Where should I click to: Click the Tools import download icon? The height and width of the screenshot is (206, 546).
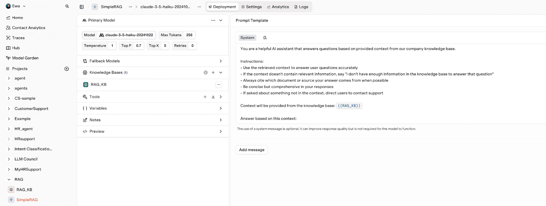[x=213, y=97]
